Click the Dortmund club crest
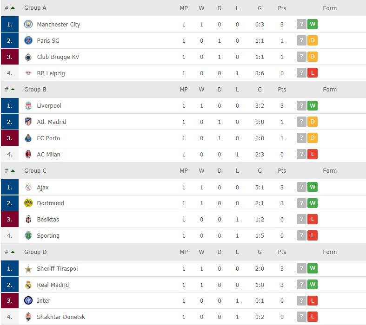 pyautogui.click(x=28, y=203)
